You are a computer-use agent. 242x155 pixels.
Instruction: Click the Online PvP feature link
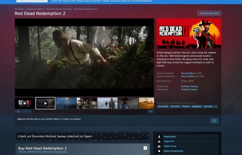pos(169,141)
